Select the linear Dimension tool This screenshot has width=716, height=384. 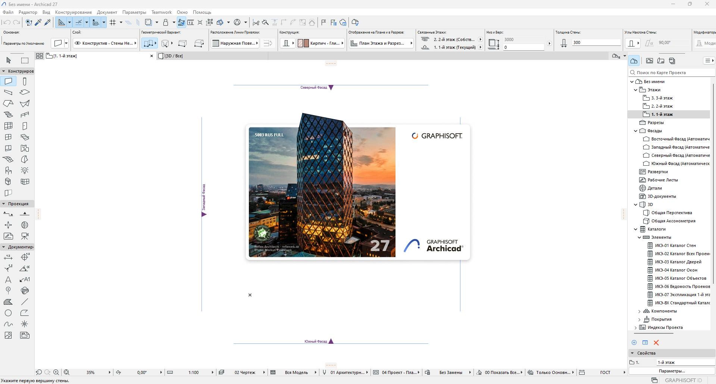tap(8, 257)
